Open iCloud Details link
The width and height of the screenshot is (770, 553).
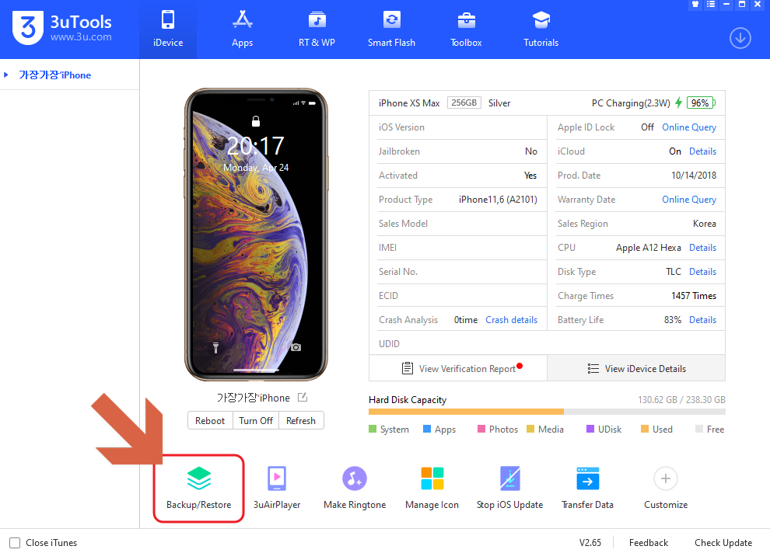click(703, 151)
